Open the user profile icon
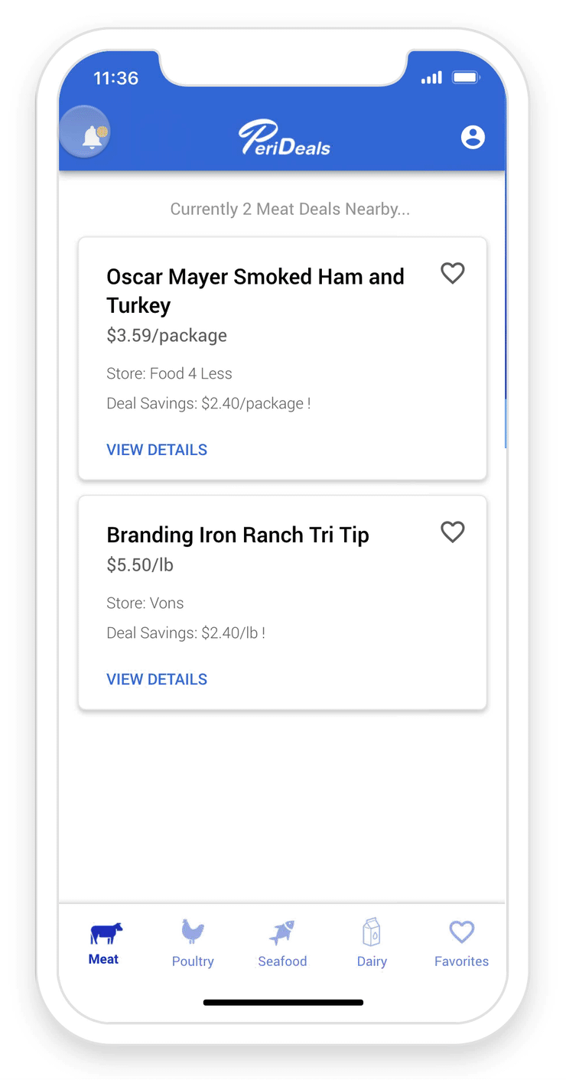 pyautogui.click(x=473, y=137)
